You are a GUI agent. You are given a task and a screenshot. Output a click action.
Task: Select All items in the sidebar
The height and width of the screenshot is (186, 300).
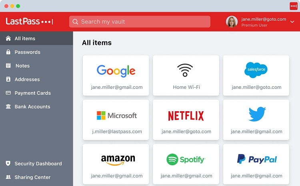click(36, 38)
